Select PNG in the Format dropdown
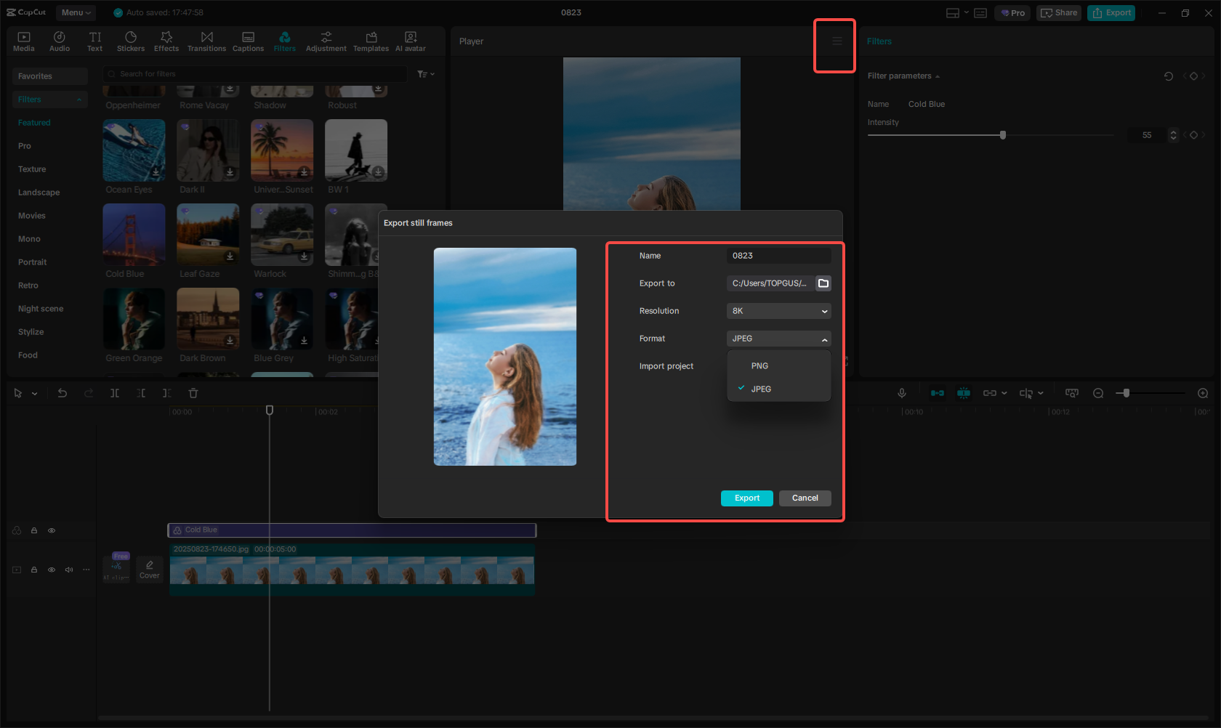Viewport: 1221px width, 728px height. click(x=759, y=365)
